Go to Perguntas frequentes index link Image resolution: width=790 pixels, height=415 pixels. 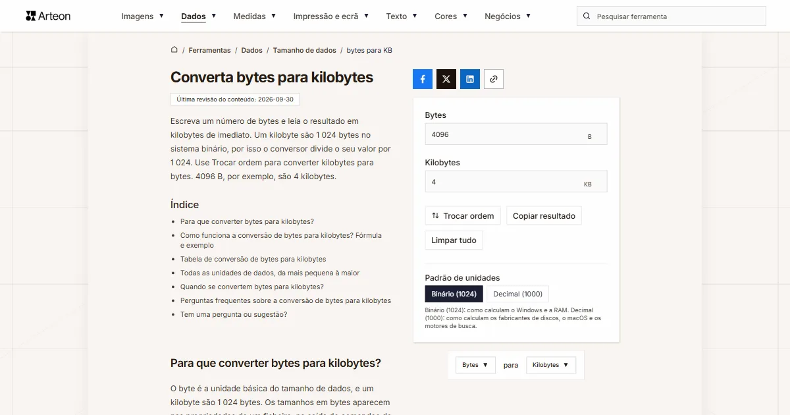point(286,300)
